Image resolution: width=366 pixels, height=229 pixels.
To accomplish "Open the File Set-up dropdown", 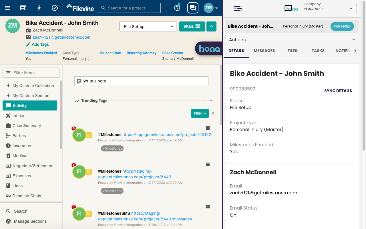I will point(148,26).
